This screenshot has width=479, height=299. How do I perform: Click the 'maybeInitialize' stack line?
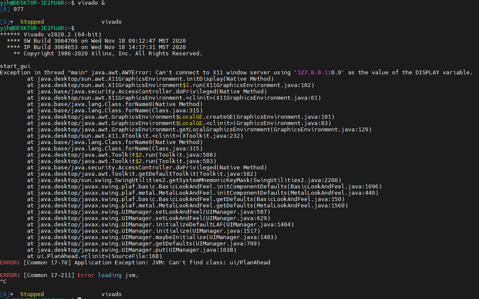pos(152,237)
